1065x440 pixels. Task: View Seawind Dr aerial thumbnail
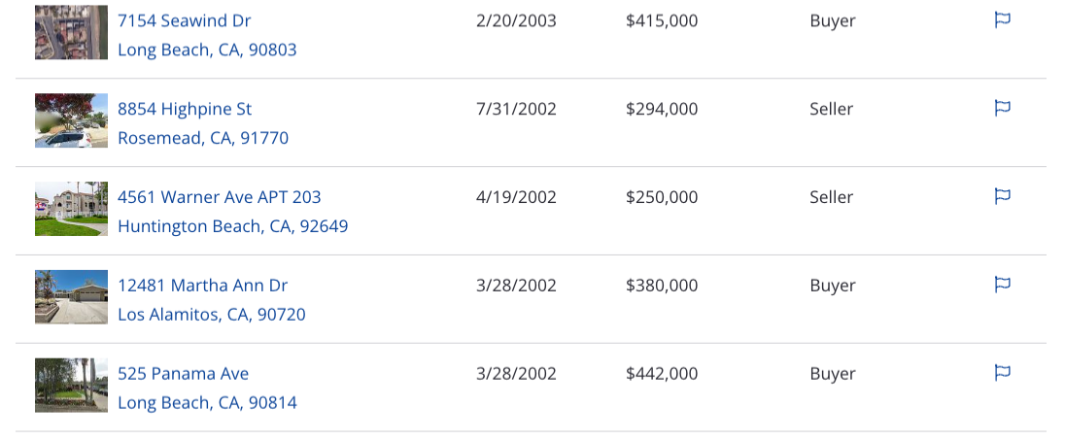pos(71,33)
